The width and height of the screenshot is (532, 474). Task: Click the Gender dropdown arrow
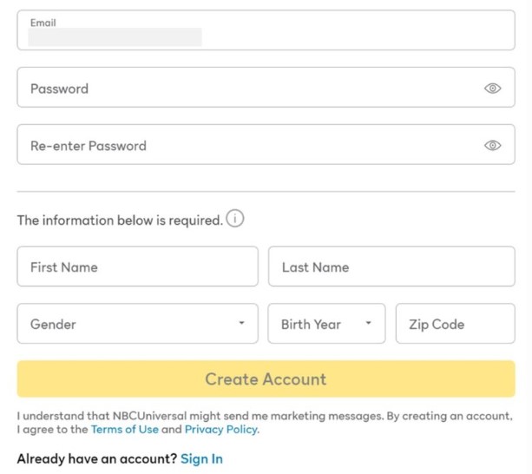(x=241, y=325)
